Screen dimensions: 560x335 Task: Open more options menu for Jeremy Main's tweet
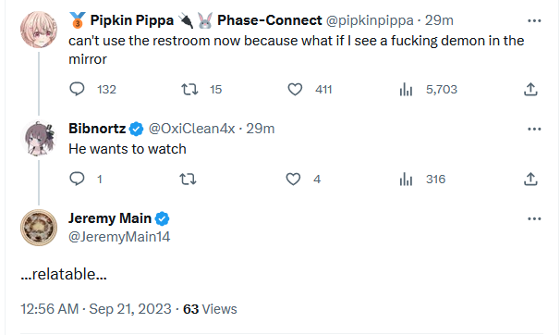point(534,218)
